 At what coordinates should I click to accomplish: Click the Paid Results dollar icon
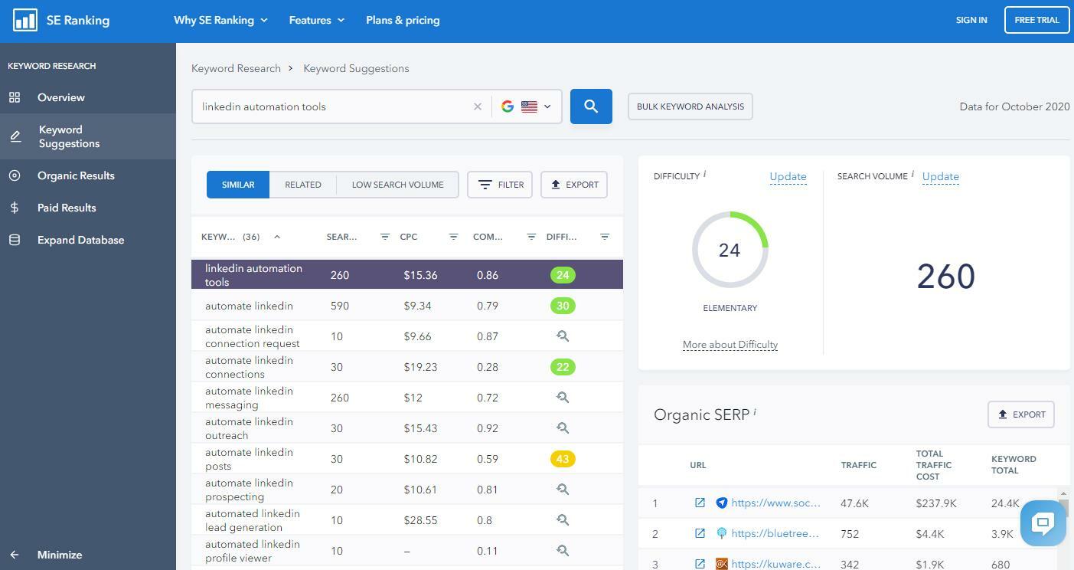(x=15, y=208)
